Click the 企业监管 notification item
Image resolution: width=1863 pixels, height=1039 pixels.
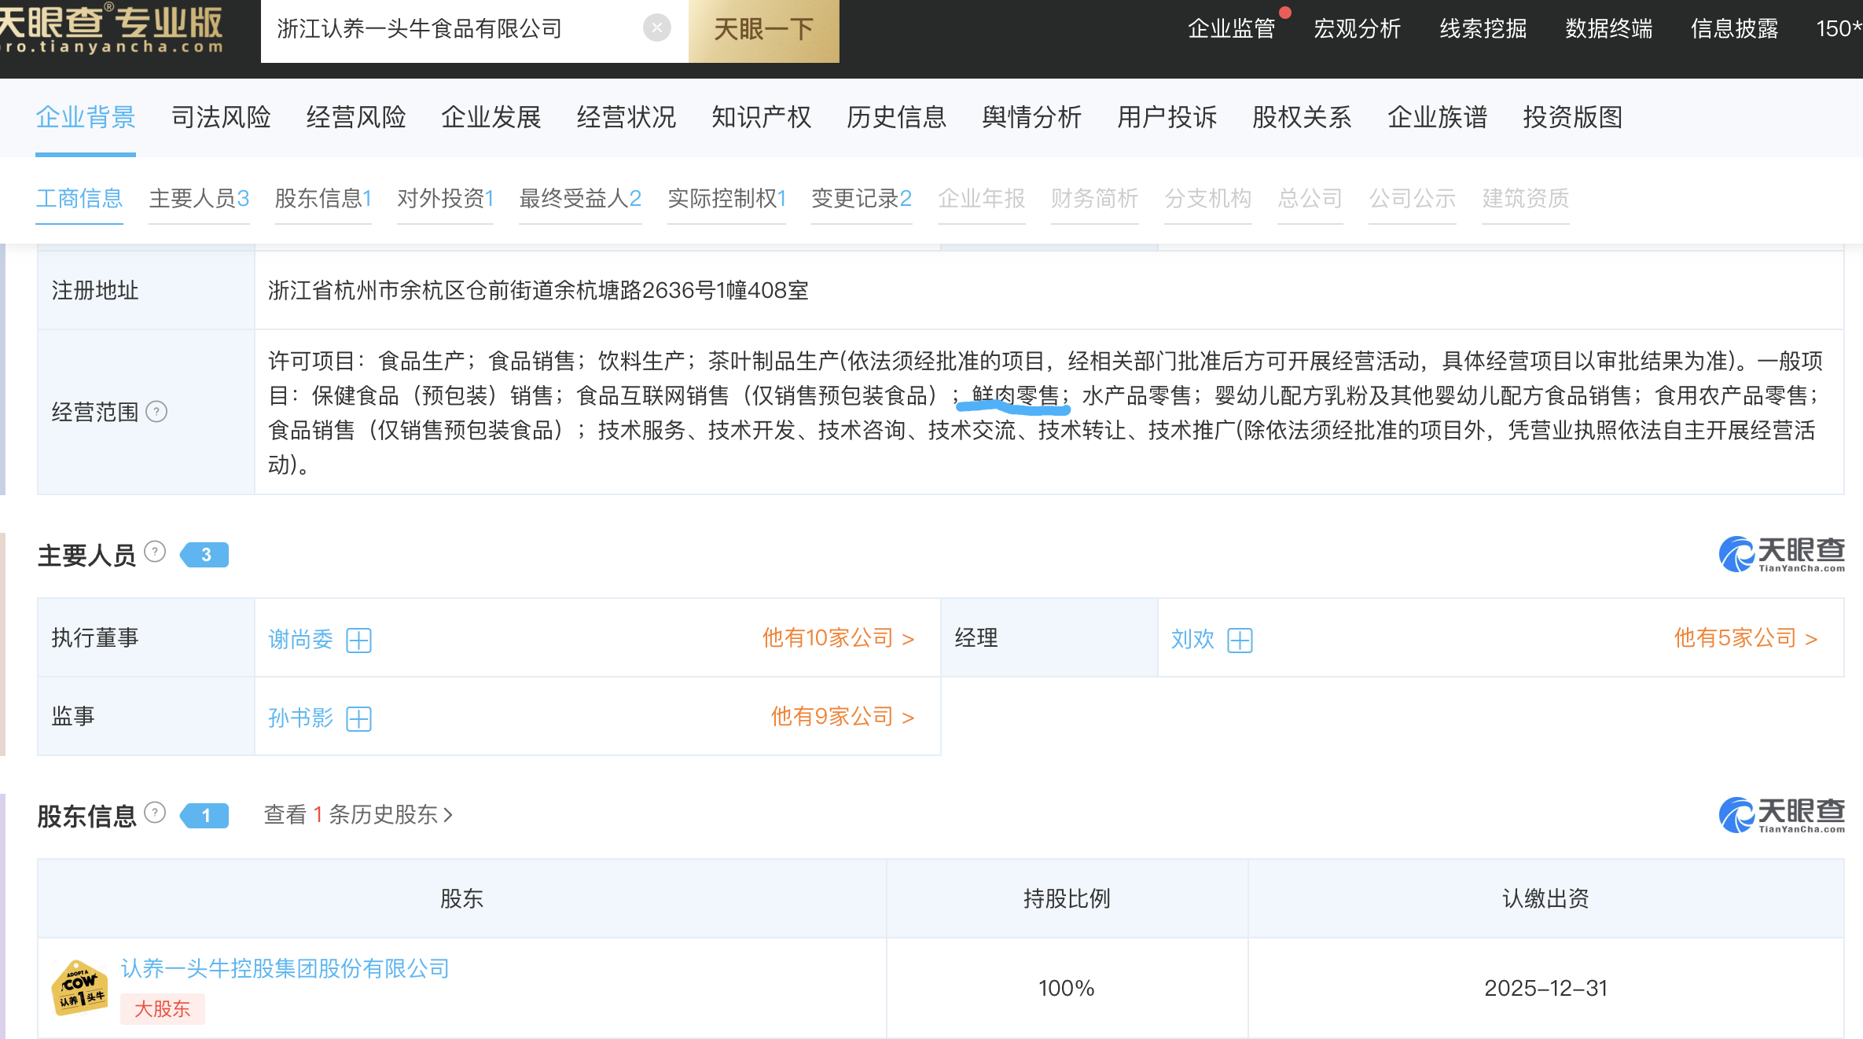pos(1231,28)
